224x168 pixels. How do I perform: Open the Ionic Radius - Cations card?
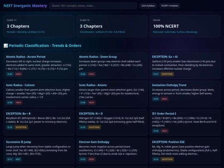tap(39, 94)
